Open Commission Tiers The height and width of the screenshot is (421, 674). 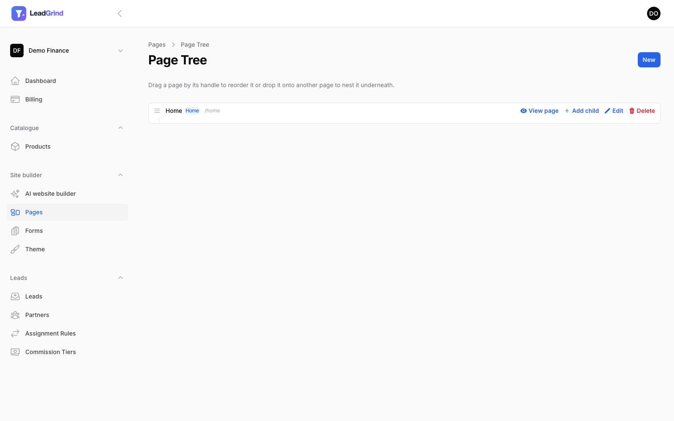pos(67,352)
